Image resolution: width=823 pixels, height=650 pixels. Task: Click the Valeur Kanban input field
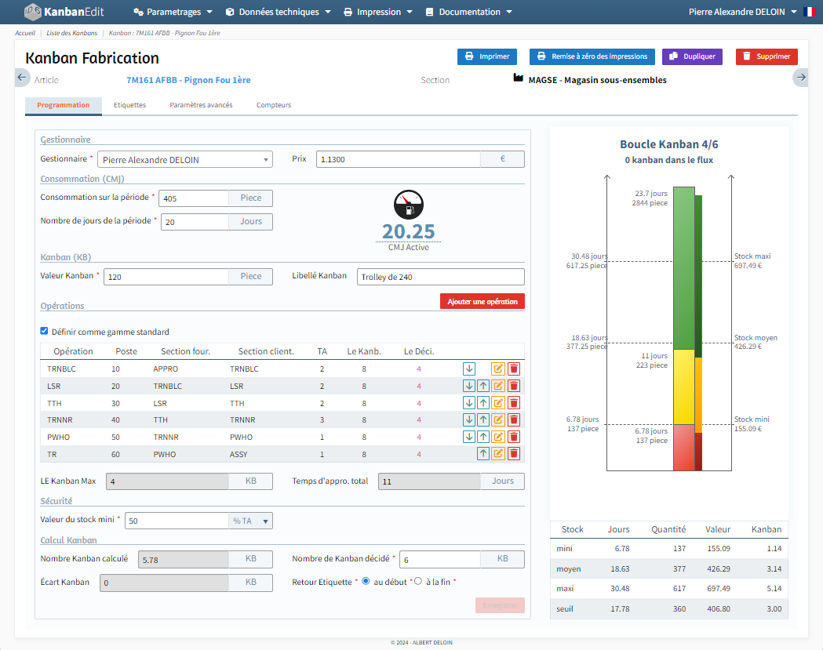pos(166,277)
